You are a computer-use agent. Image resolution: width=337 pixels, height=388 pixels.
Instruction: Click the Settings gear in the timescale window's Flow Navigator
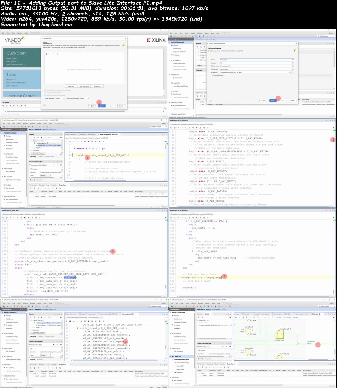click(x=5, y=136)
